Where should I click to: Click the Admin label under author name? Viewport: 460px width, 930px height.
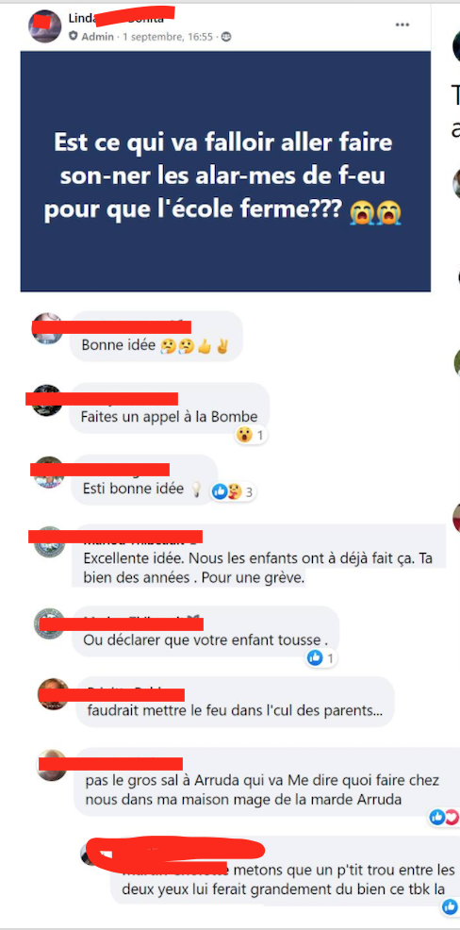[98, 37]
